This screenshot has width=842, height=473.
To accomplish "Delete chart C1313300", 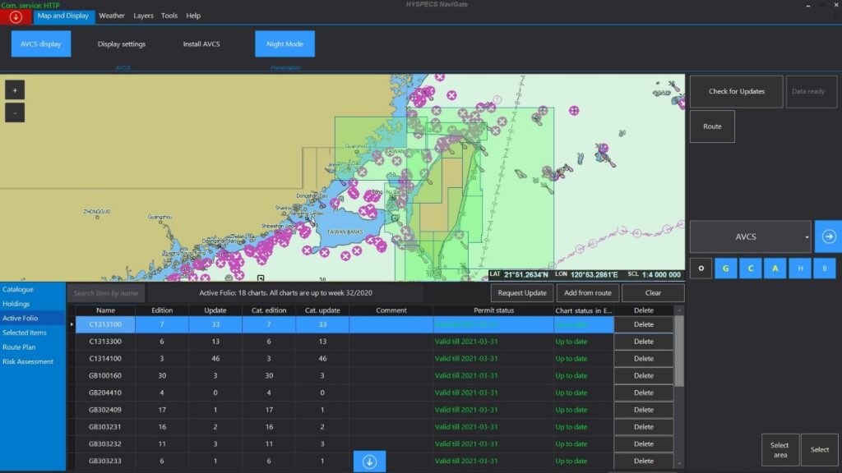I will (643, 342).
